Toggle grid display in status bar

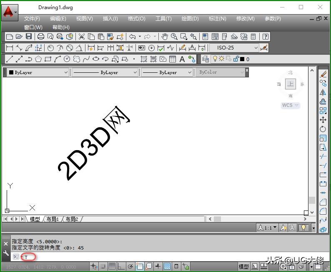tap(112, 266)
